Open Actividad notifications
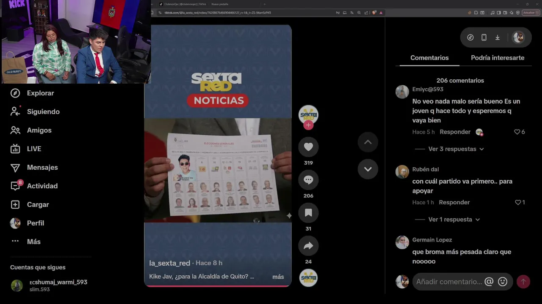 (34, 186)
